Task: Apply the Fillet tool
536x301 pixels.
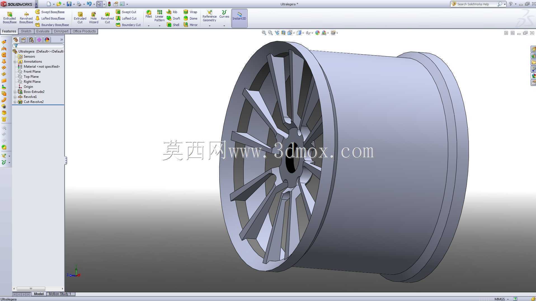Action: [149, 14]
